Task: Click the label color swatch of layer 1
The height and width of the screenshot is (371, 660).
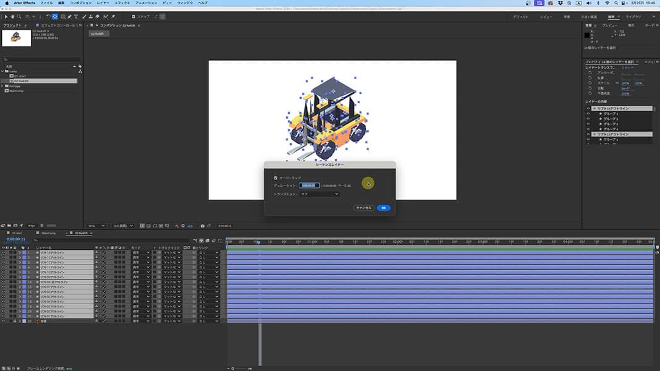Action: 24,253
